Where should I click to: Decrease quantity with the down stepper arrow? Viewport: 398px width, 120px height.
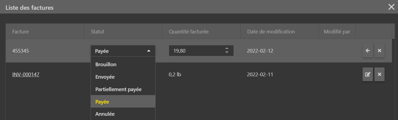[x=227, y=53]
